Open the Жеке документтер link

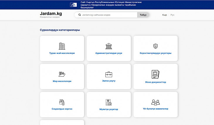pyautogui.click(x=155, y=82)
